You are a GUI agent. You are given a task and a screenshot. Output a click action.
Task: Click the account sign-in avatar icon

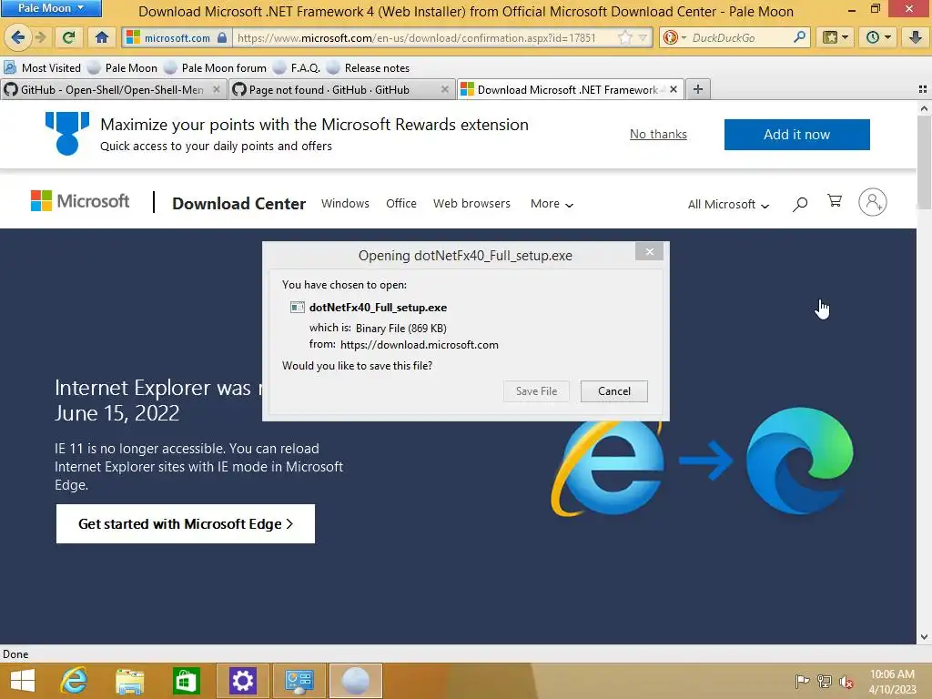tap(872, 202)
